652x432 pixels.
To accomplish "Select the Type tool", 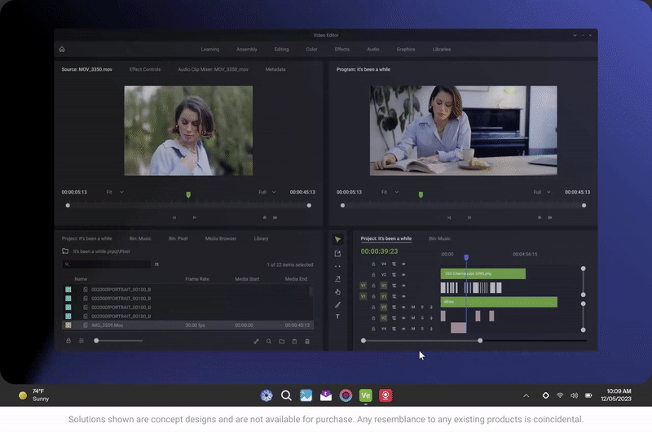I will (337, 316).
